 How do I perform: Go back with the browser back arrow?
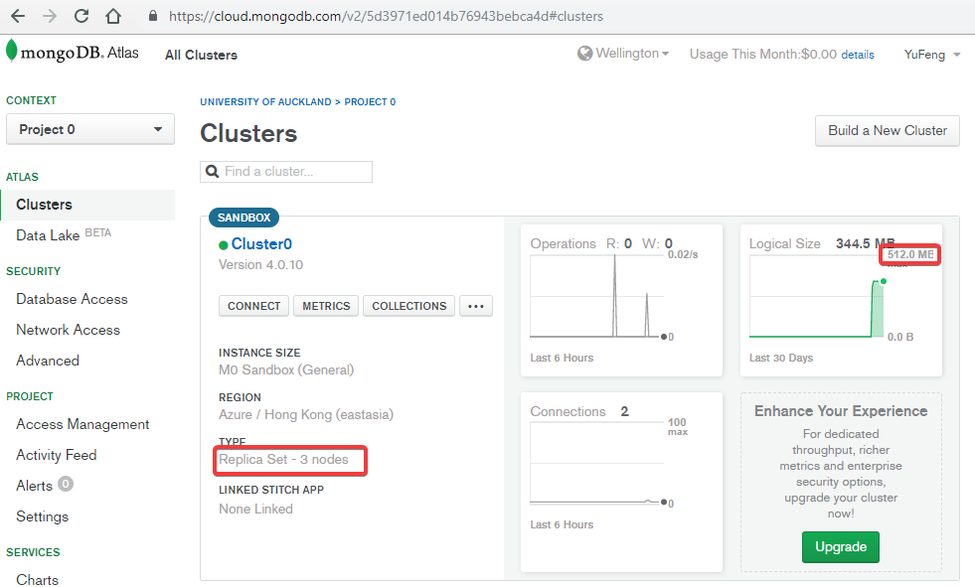(x=18, y=16)
